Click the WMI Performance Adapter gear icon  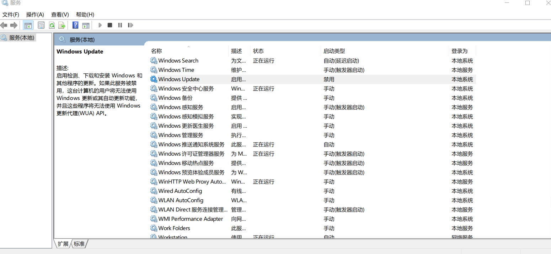(154, 219)
